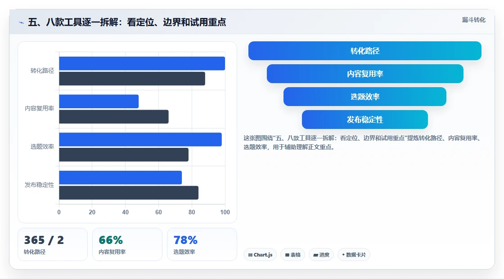Click the blue bar for 选题效率
This screenshot has width=504, height=279.
(x=140, y=139)
